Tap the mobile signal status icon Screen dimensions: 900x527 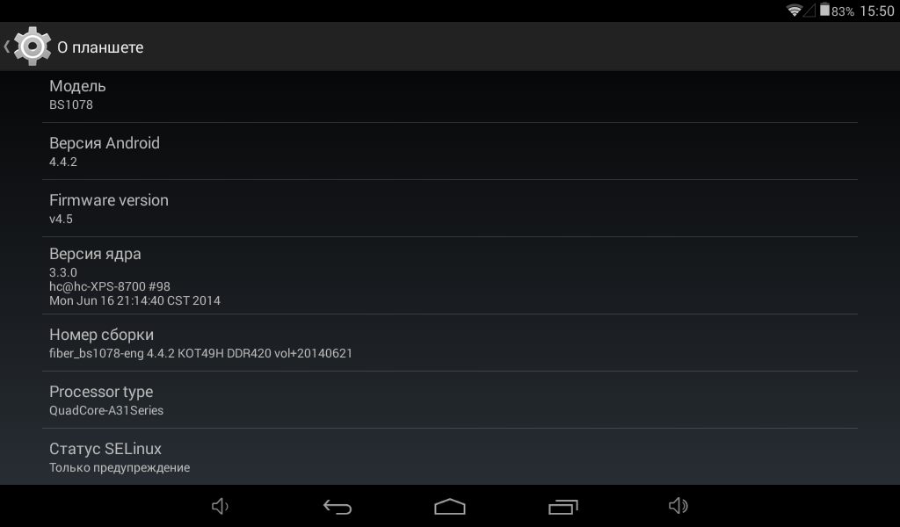click(809, 11)
